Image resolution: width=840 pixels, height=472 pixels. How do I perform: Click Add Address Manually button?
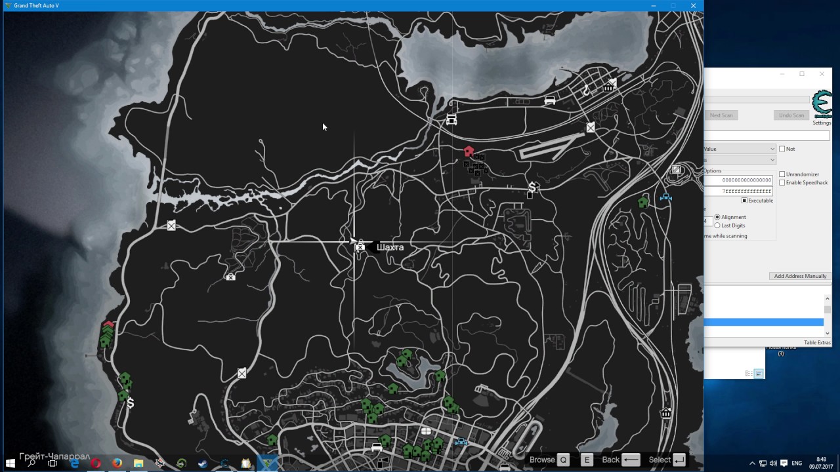[800, 276]
